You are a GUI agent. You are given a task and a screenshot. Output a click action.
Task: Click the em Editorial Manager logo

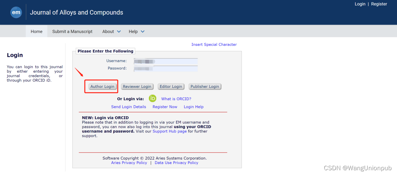[16, 12]
